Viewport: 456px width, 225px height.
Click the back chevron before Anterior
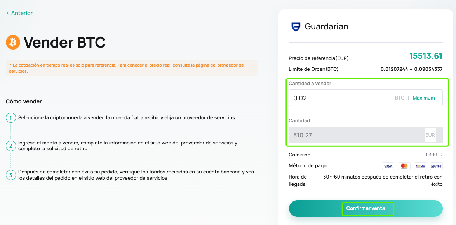click(8, 13)
